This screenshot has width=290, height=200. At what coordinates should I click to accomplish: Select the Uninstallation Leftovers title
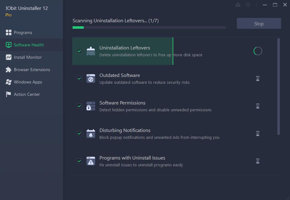click(125, 48)
